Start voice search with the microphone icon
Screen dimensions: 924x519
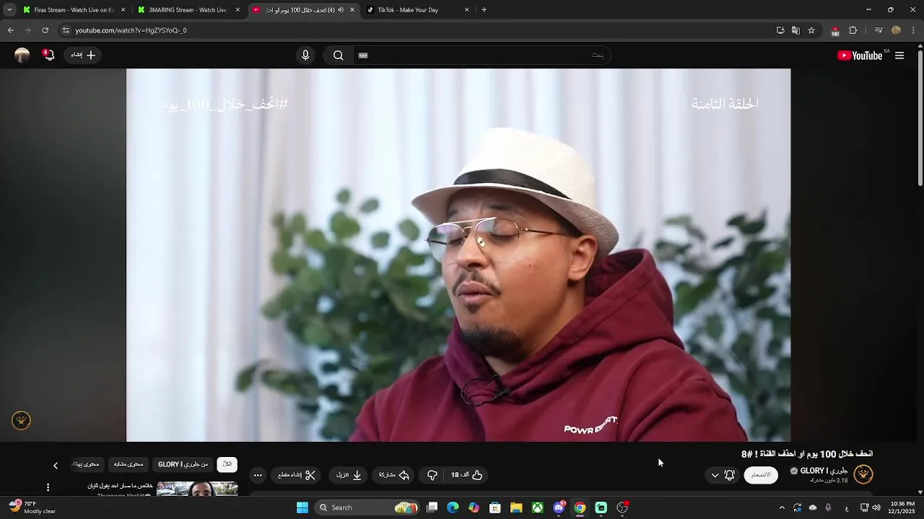pos(305,56)
